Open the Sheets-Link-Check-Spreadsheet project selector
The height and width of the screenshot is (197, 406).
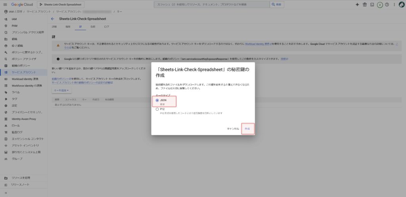click(x=60, y=4)
